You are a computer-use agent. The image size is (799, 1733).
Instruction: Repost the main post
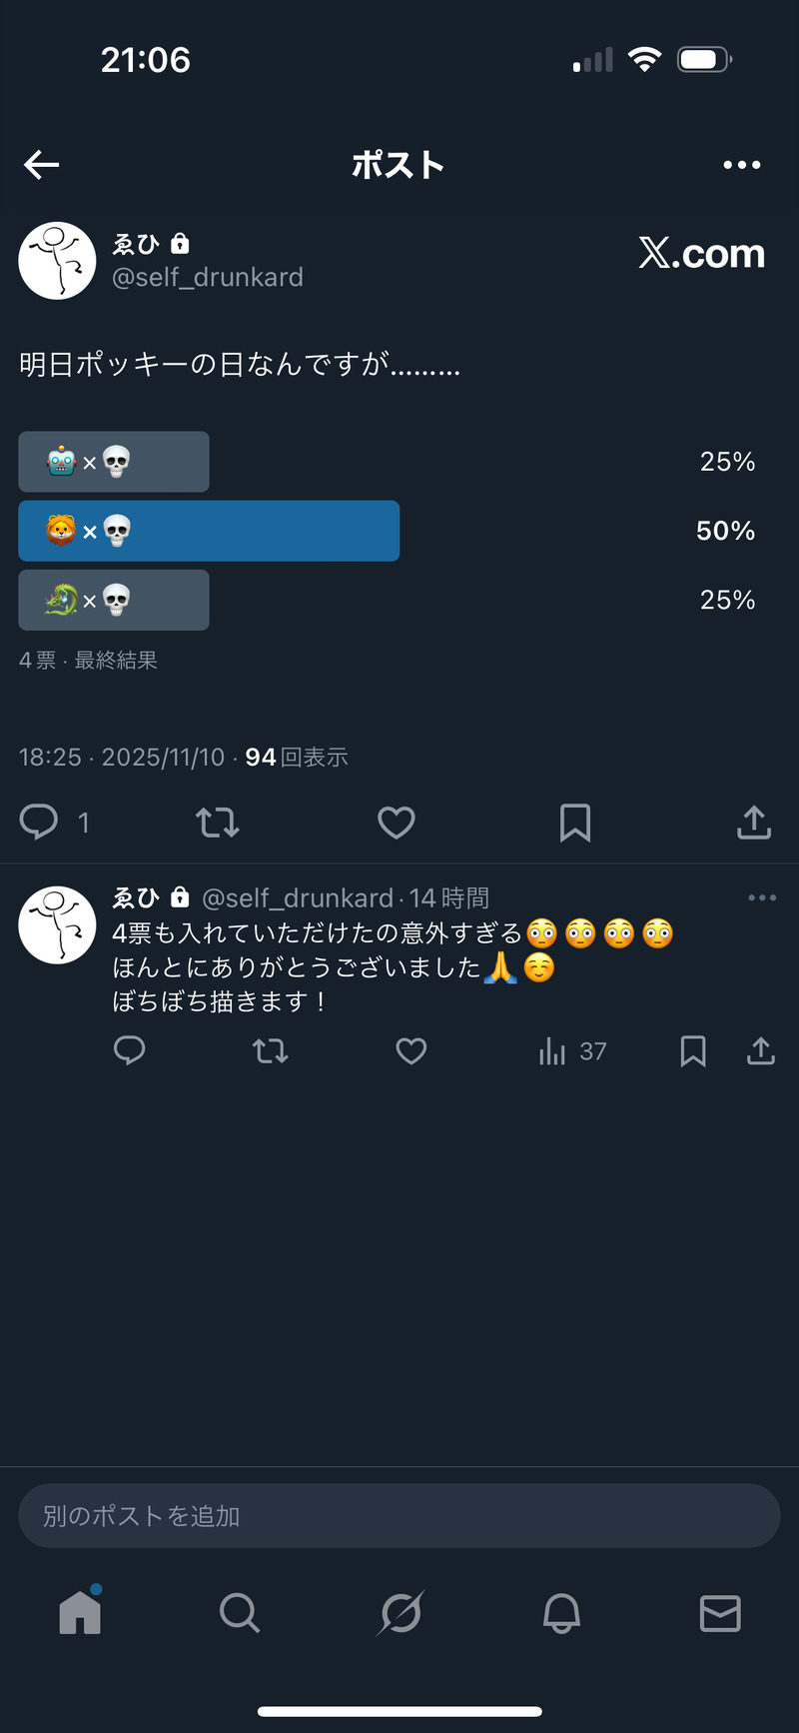pos(217,823)
